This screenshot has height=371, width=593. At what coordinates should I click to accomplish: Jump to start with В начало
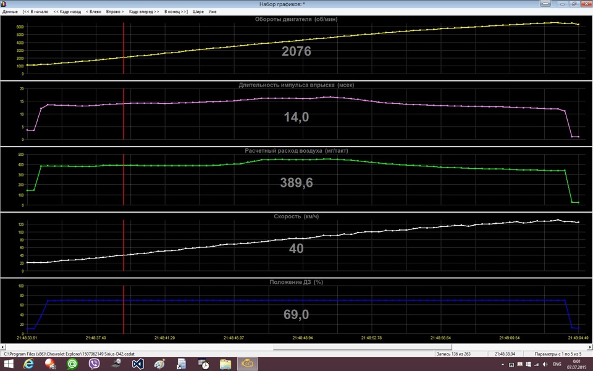point(35,12)
